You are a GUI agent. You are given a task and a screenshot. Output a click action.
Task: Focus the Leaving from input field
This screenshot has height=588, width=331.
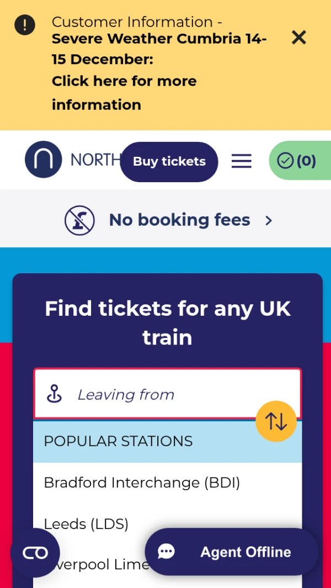click(x=165, y=394)
